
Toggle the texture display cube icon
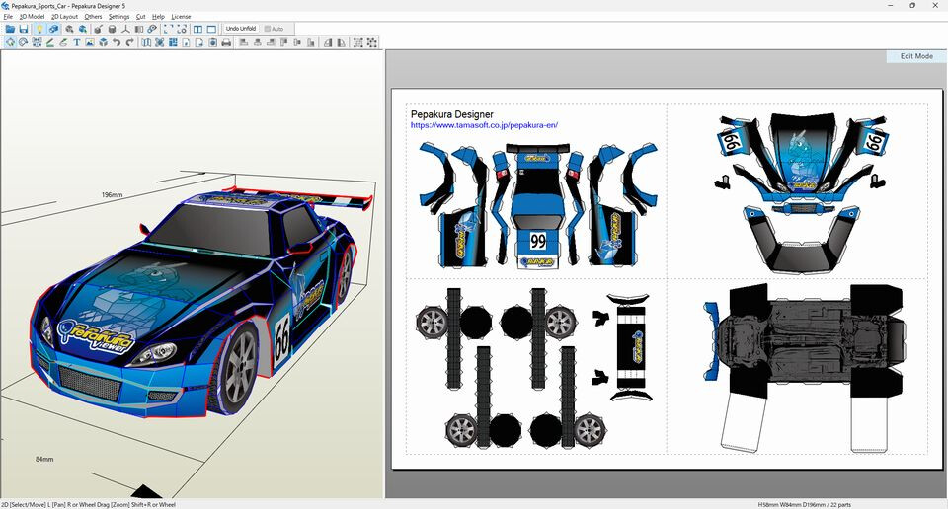[x=54, y=29]
